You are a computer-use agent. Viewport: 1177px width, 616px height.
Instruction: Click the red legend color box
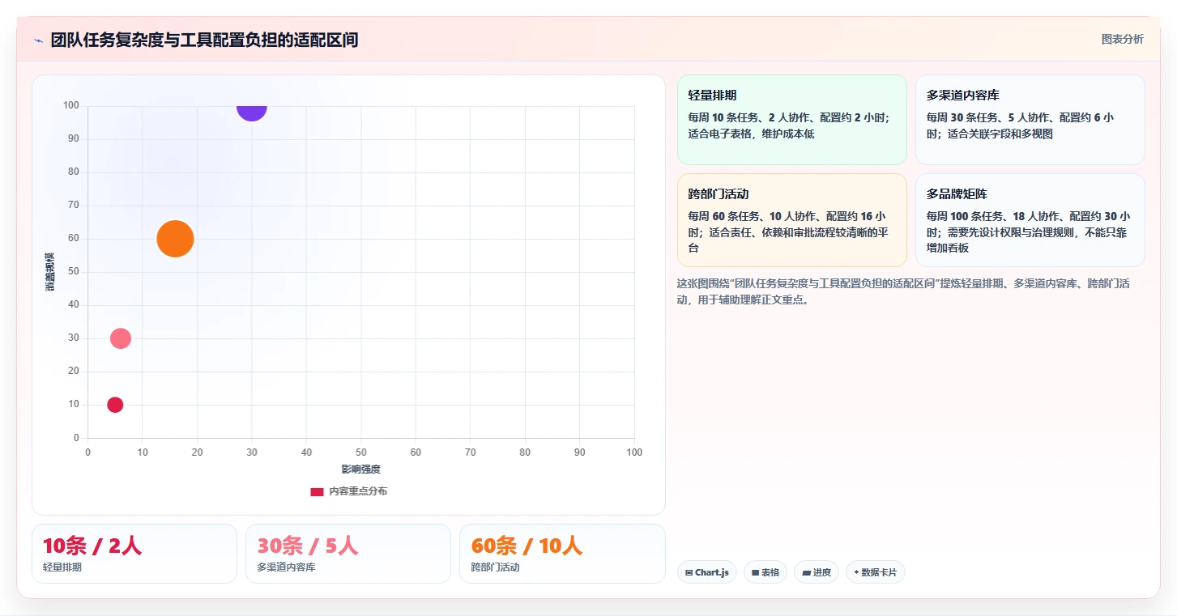(x=318, y=491)
